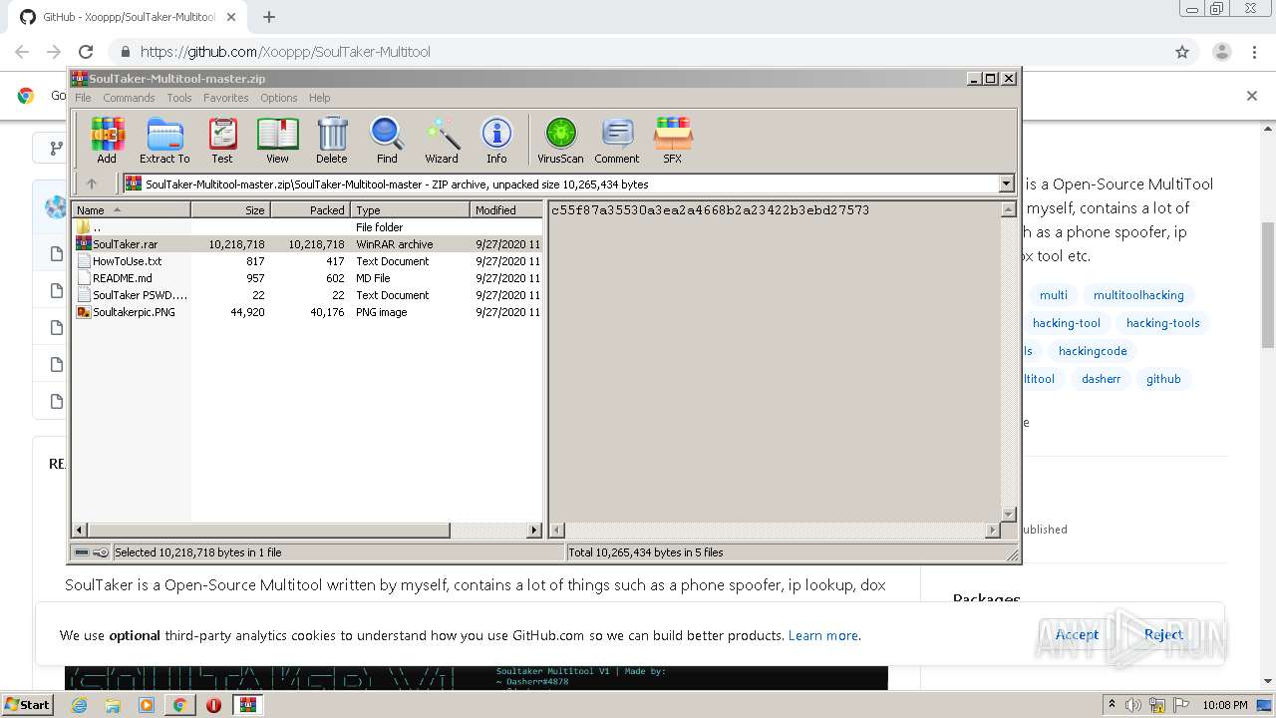Click the taskbar clock 10:08 PM

point(1224,705)
